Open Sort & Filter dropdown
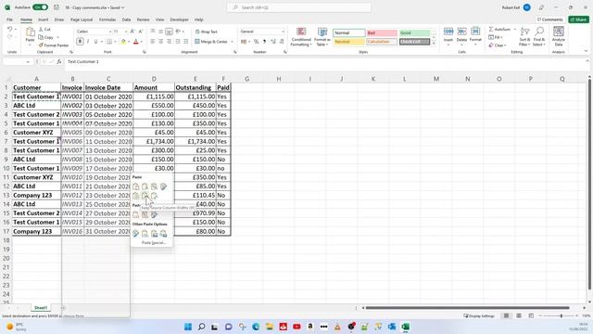Screen dimensions: 593x334 (x=524, y=37)
